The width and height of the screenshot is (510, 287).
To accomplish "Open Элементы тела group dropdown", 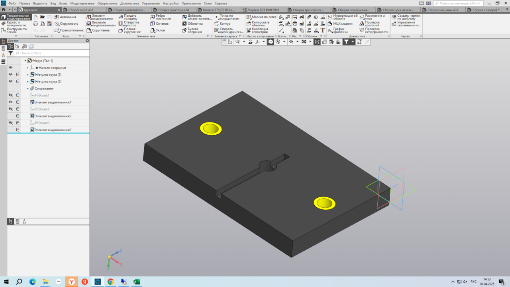I will 208,36.
